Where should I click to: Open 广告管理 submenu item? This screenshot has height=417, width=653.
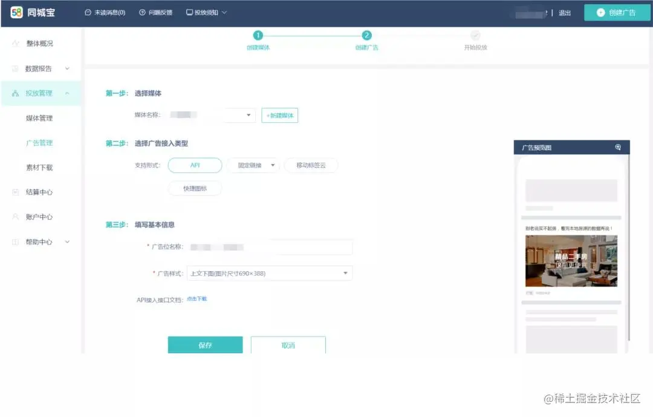point(39,143)
